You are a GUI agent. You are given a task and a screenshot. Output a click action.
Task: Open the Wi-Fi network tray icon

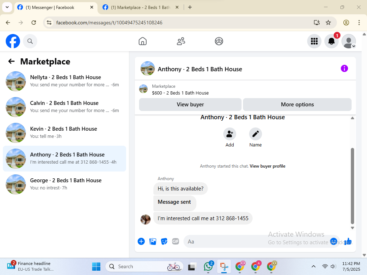pyautogui.click(x=325, y=266)
